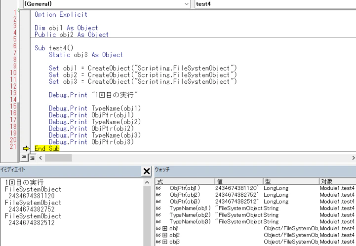Click the Dim obj1 As Object line

click(66, 28)
